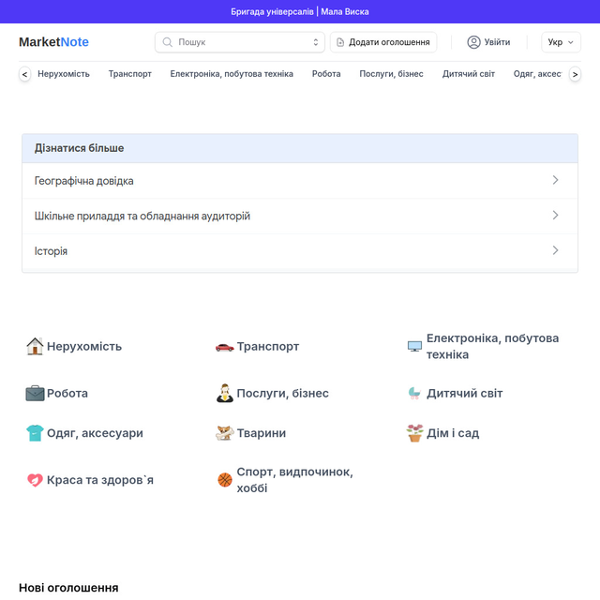This screenshot has width=600, height=600.
Task: Click the baby stroller icon beside Дитячий світ
Action: tap(414, 393)
